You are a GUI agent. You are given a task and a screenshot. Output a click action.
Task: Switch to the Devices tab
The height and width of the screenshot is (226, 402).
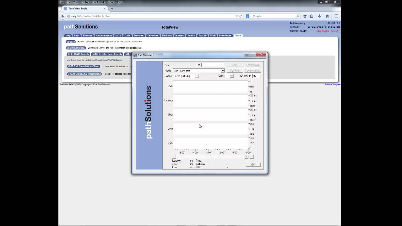coord(139,35)
